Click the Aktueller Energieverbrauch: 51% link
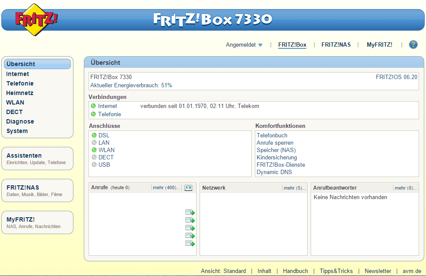The width and height of the screenshot is (426, 276). (x=131, y=85)
